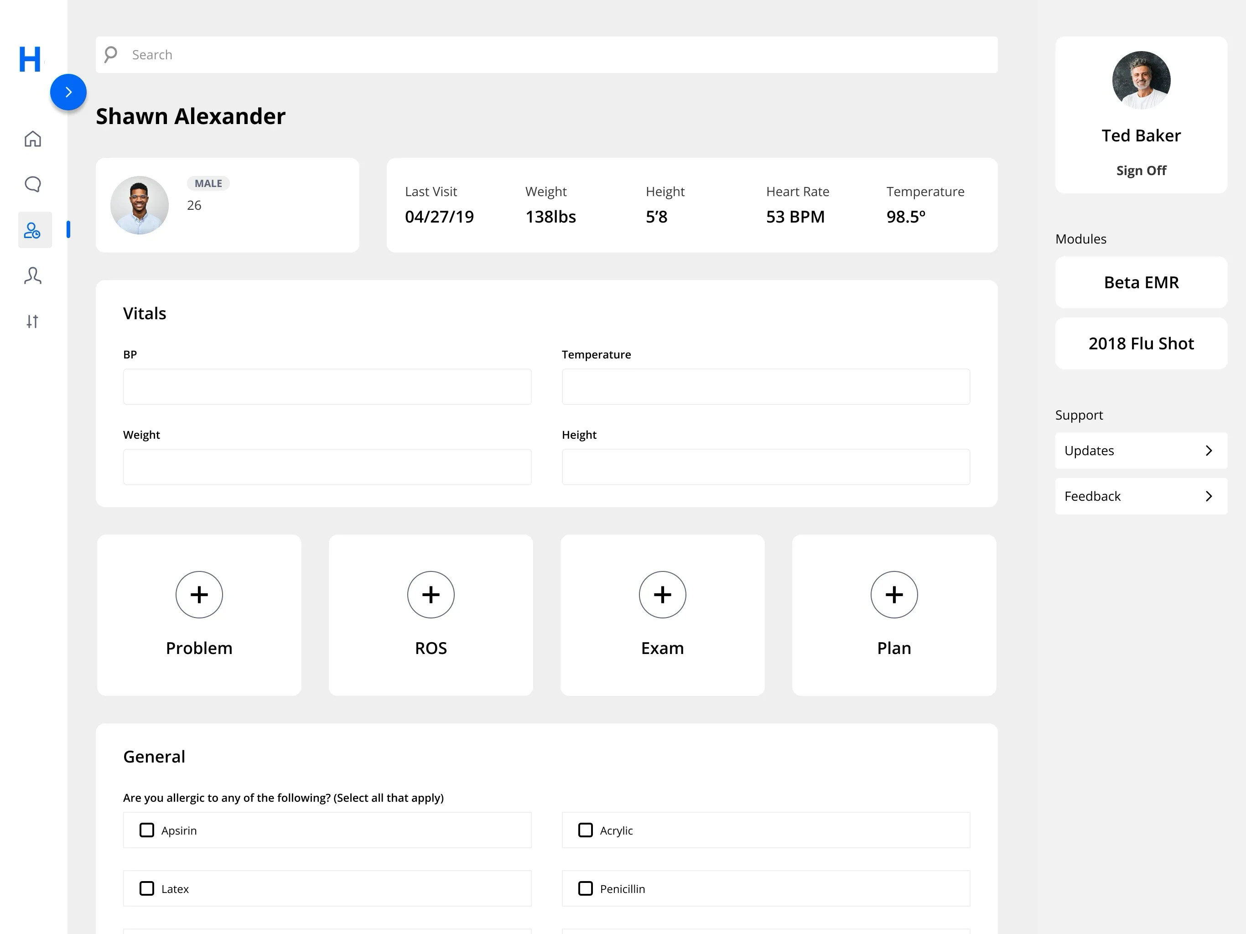Open the Beta EMR module
The image size is (1246, 934).
tap(1141, 282)
